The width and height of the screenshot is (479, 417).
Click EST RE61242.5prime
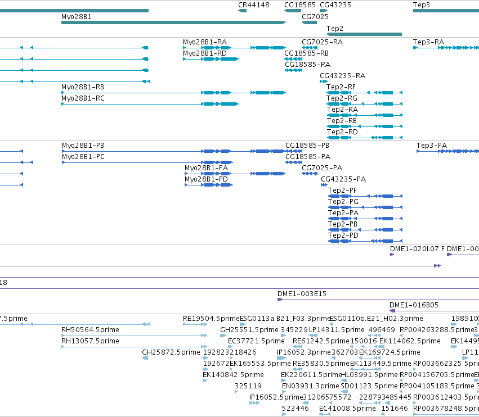[x=297, y=347]
